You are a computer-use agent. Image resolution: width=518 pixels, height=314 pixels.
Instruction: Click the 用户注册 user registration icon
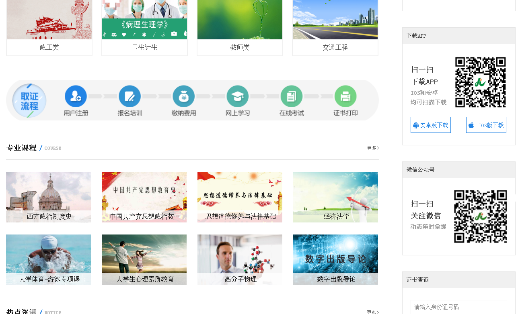click(x=76, y=96)
